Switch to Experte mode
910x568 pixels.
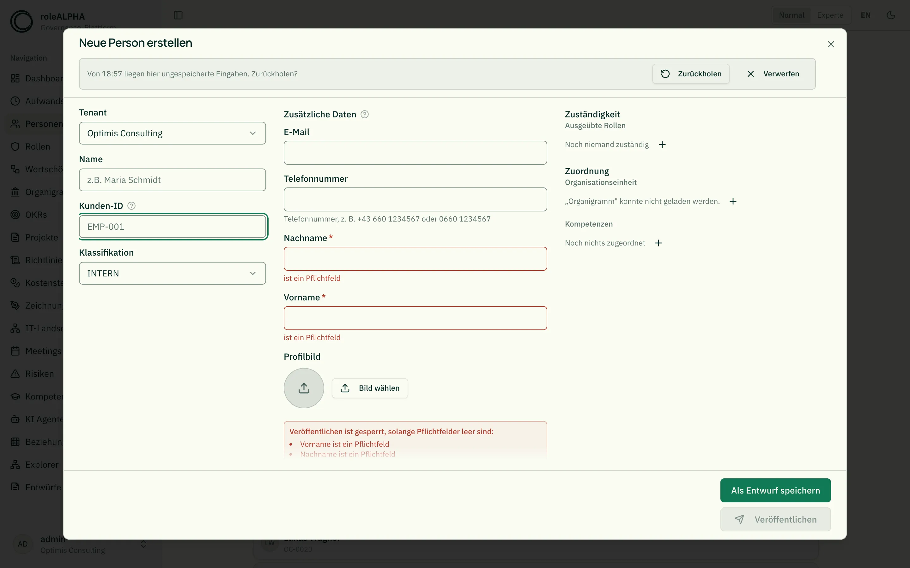tap(830, 15)
